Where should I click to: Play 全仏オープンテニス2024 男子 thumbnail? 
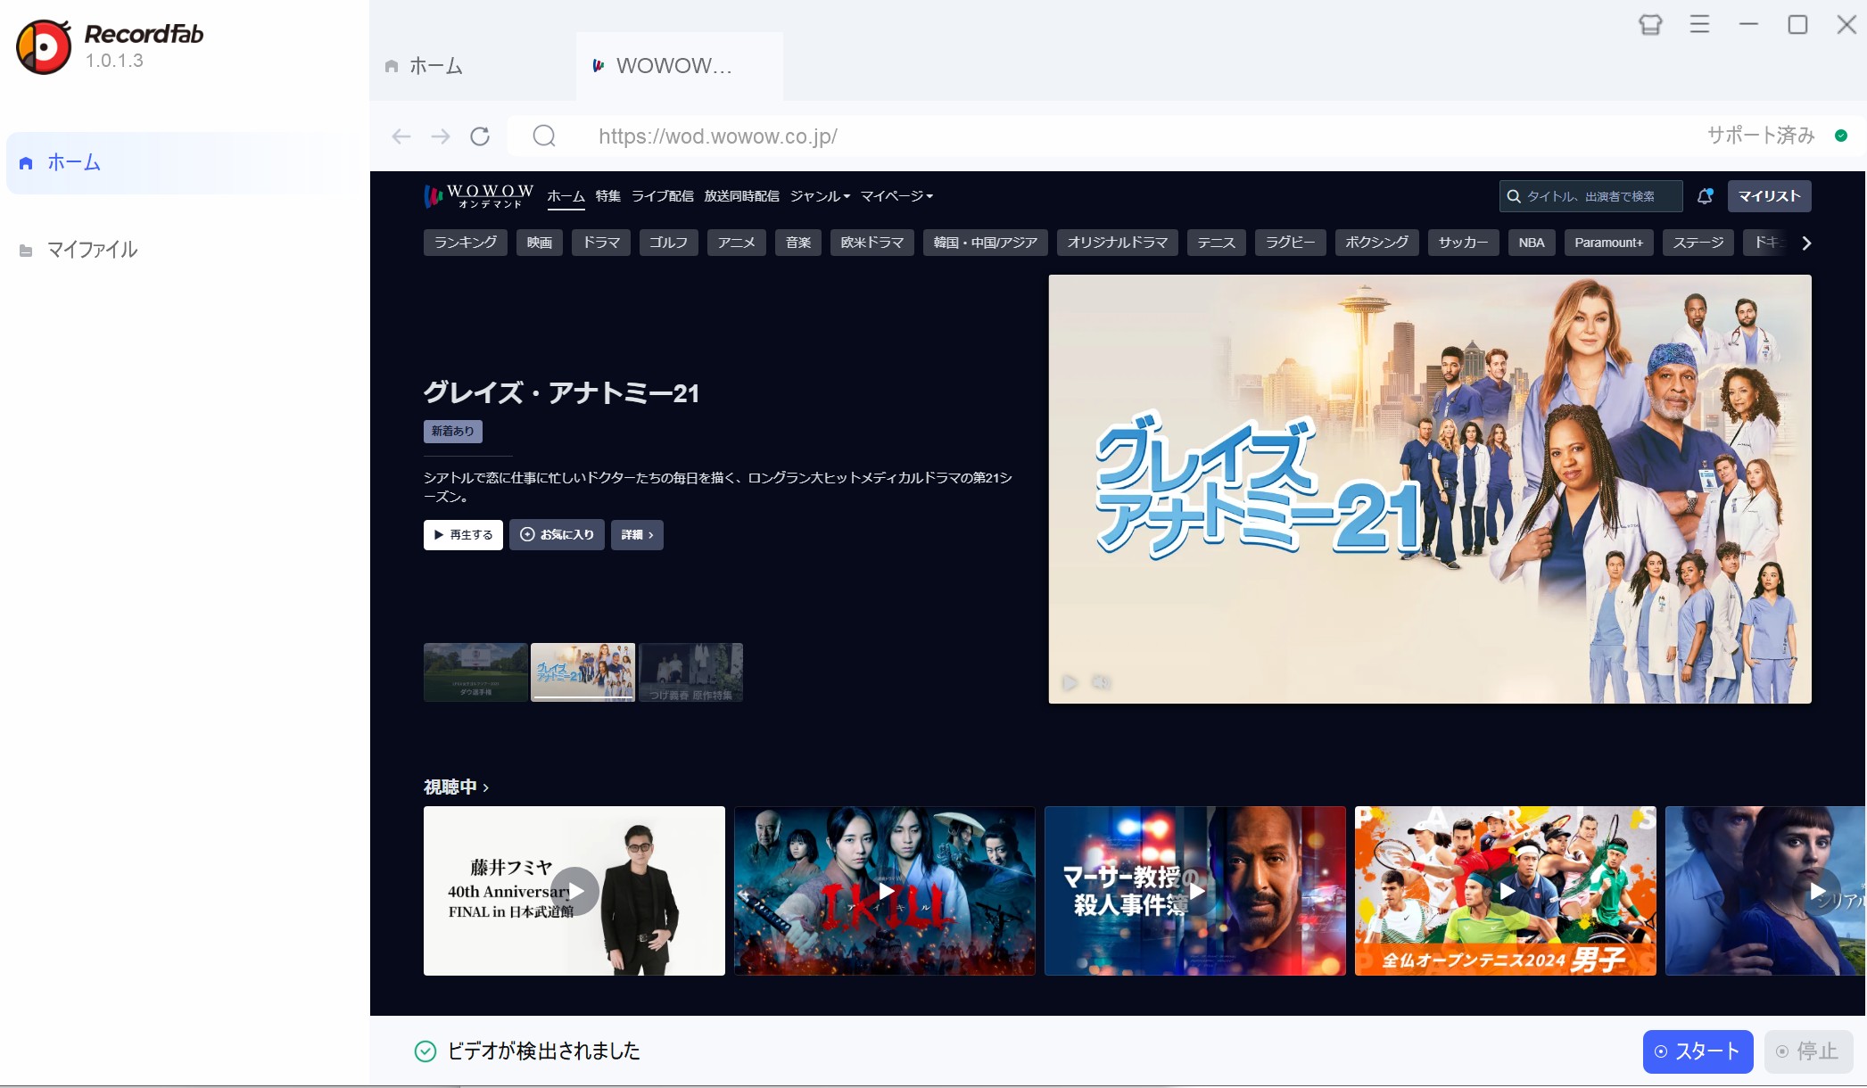click(x=1506, y=891)
